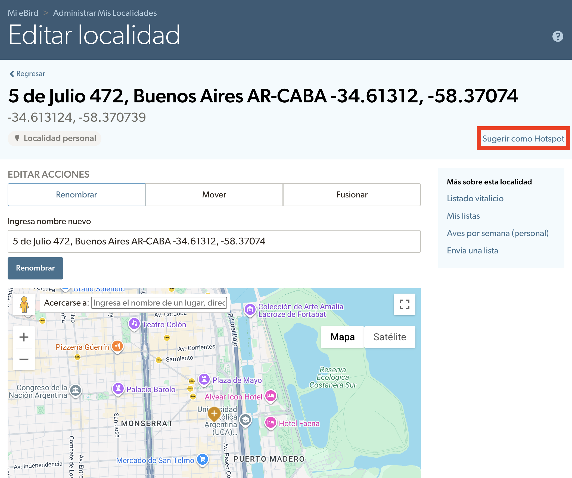Click the Mercado de San Telmo shopping marker
The height and width of the screenshot is (478, 572).
coord(202,460)
